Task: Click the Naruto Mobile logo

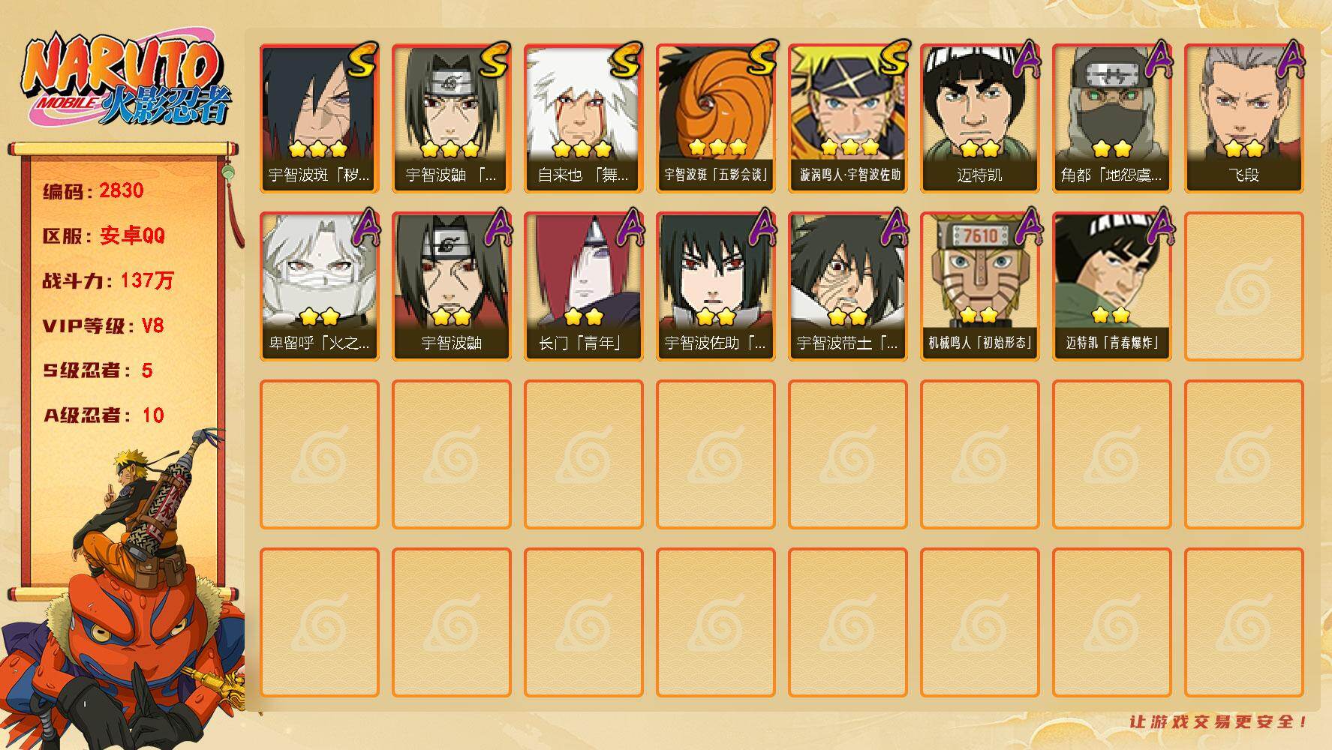Action: click(x=126, y=80)
